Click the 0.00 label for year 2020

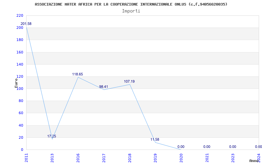(x=181, y=147)
